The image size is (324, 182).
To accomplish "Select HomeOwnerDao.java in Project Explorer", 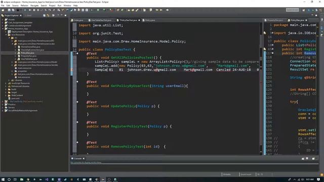I will point(30,47).
